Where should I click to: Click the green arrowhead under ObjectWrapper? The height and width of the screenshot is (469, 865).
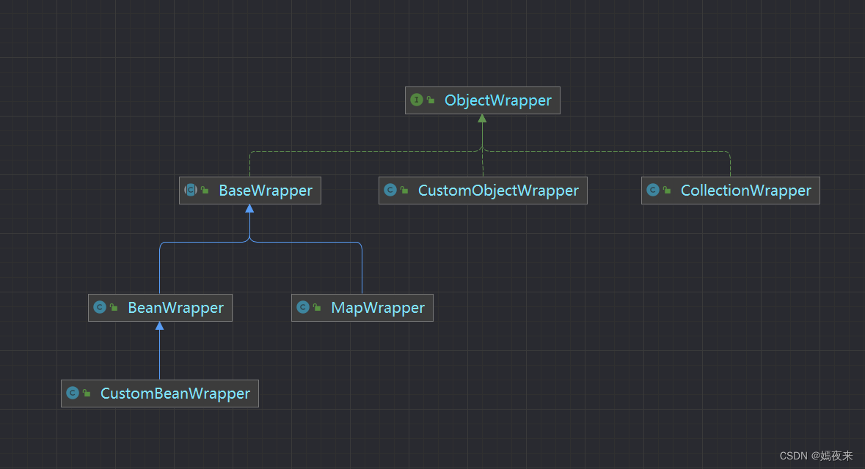tap(482, 119)
